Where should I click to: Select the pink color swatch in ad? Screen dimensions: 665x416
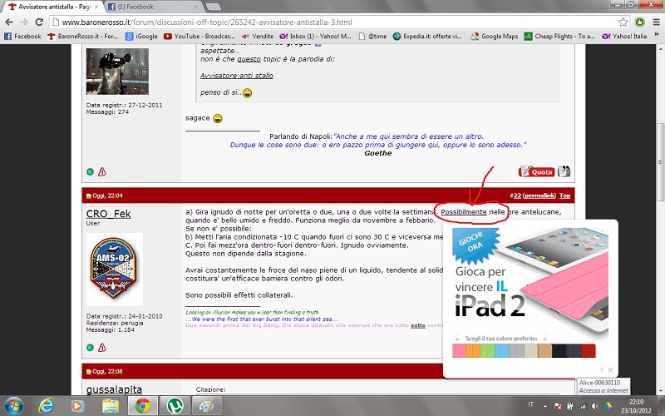[x=459, y=351]
